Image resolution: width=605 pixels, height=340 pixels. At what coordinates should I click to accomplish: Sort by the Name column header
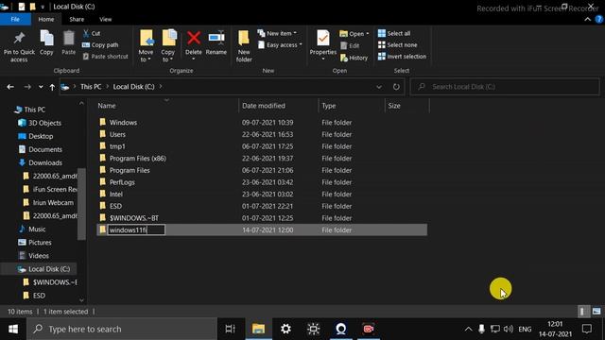(x=107, y=106)
